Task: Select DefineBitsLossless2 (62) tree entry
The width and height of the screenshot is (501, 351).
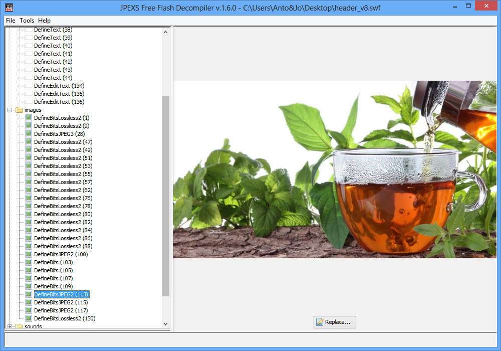Action: [x=63, y=190]
